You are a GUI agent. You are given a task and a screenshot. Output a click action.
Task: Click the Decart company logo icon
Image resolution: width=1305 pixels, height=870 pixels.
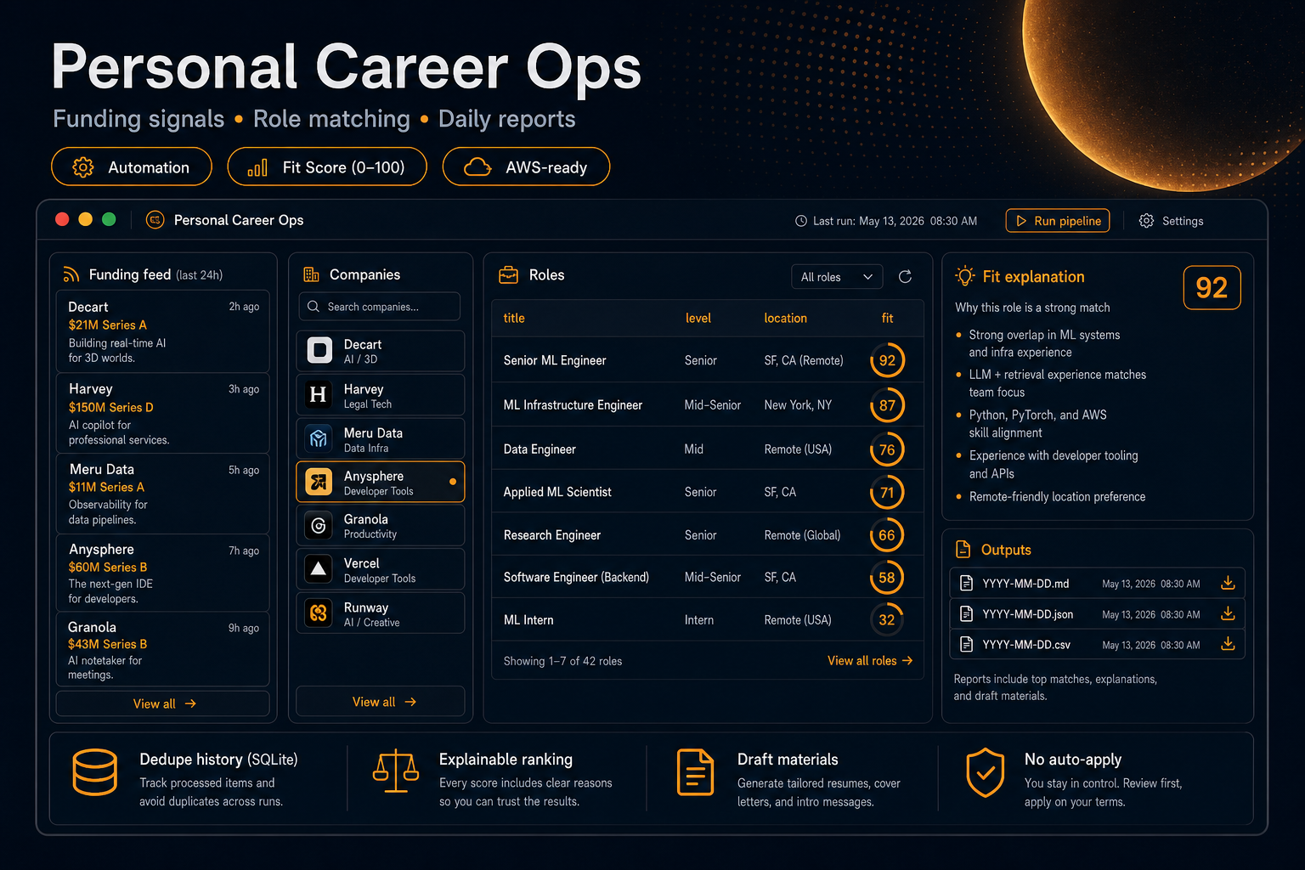pyautogui.click(x=319, y=350)
